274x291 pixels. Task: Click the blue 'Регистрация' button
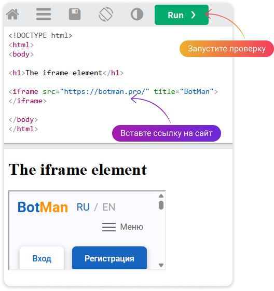(109, 258)
